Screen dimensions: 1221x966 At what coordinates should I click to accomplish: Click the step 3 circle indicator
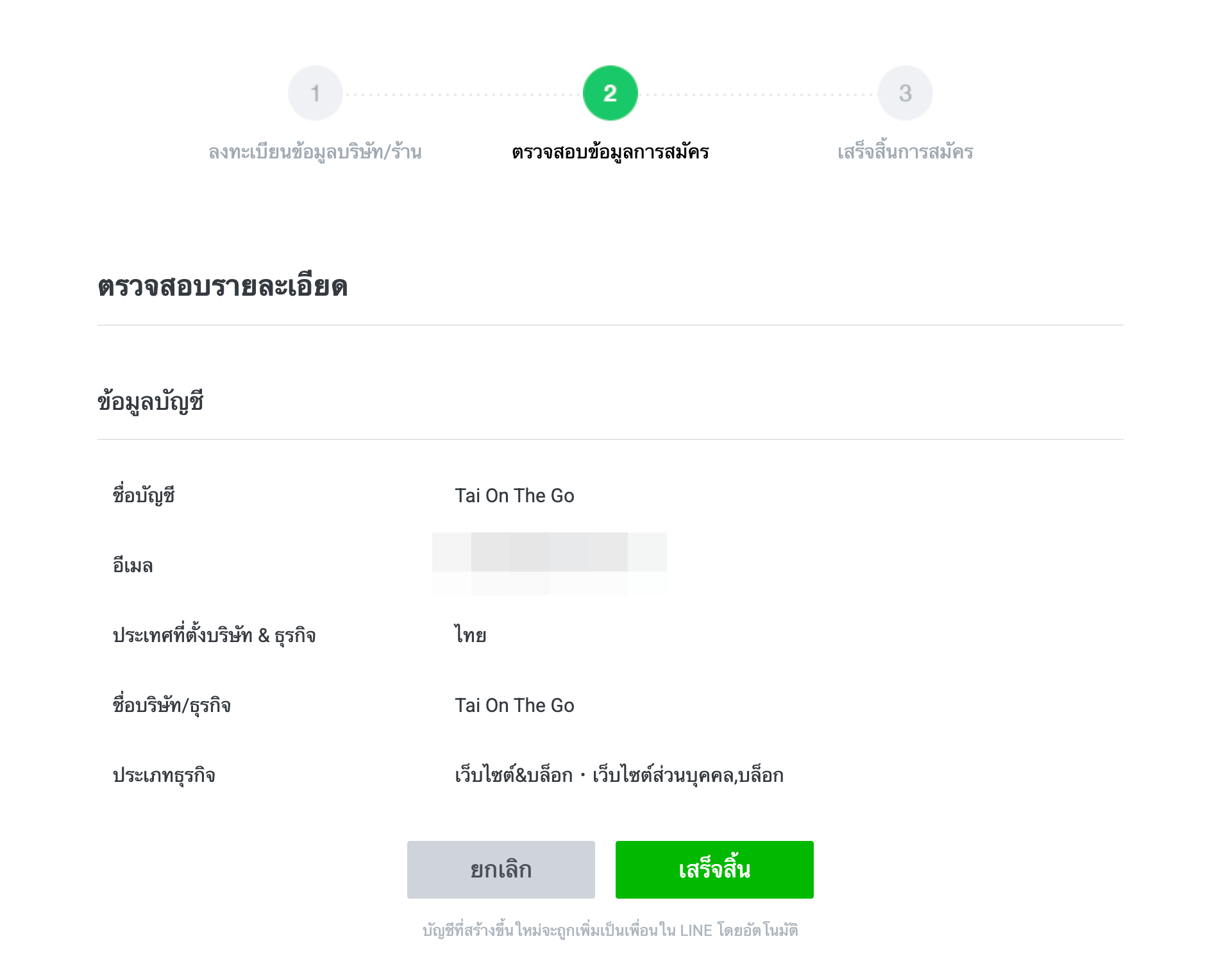905,92
